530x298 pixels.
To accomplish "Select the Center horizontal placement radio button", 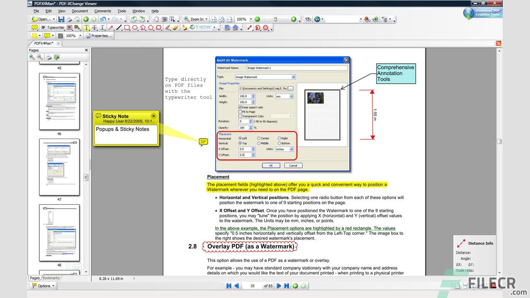I will coord(259,139).
